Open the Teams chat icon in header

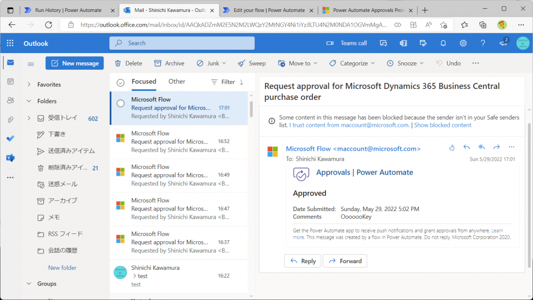pos(384,43)
